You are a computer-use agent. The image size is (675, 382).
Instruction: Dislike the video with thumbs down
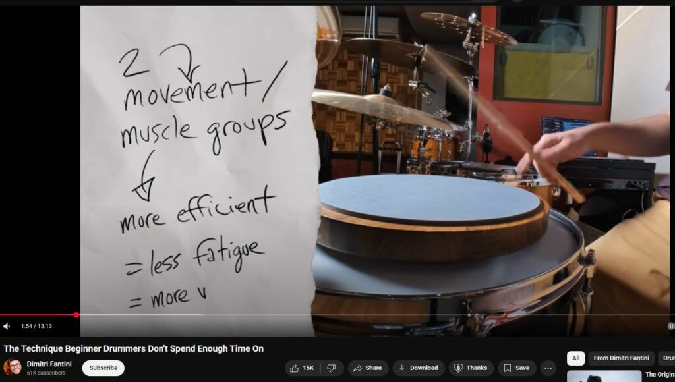332,368
